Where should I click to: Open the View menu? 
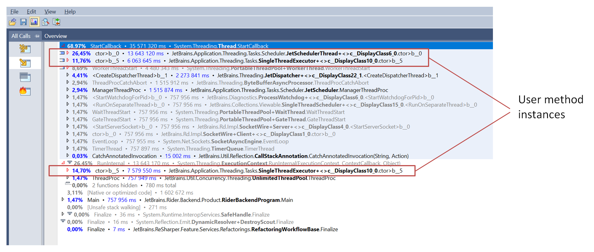(50, 12)
